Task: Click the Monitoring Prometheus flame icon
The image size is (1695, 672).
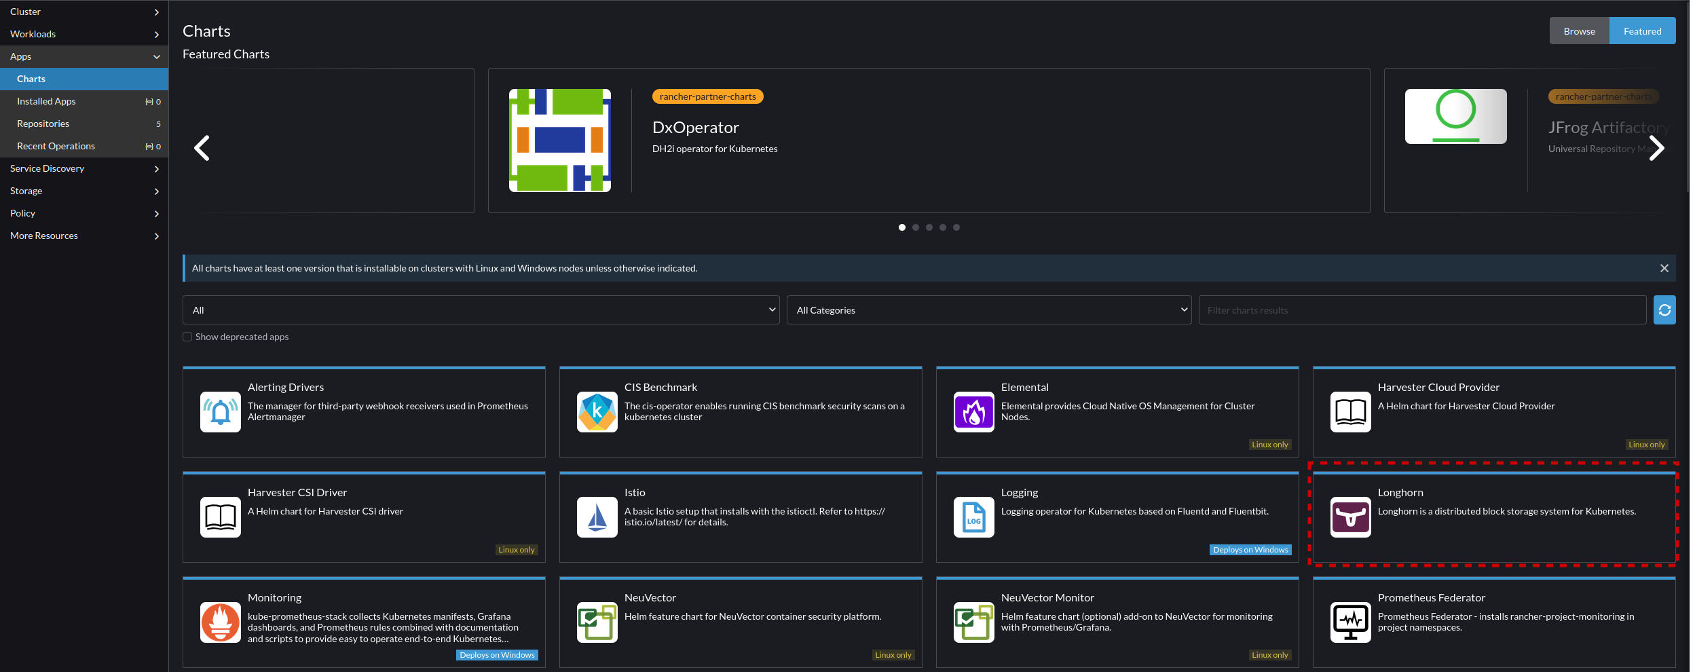Action: pos(221,622)
